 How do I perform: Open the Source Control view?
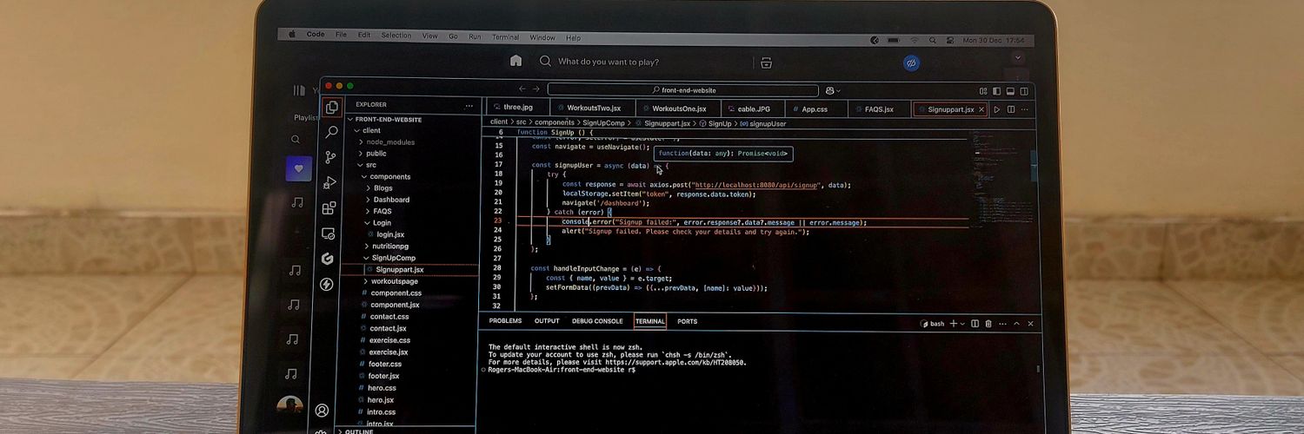click(x=330, y=157)
